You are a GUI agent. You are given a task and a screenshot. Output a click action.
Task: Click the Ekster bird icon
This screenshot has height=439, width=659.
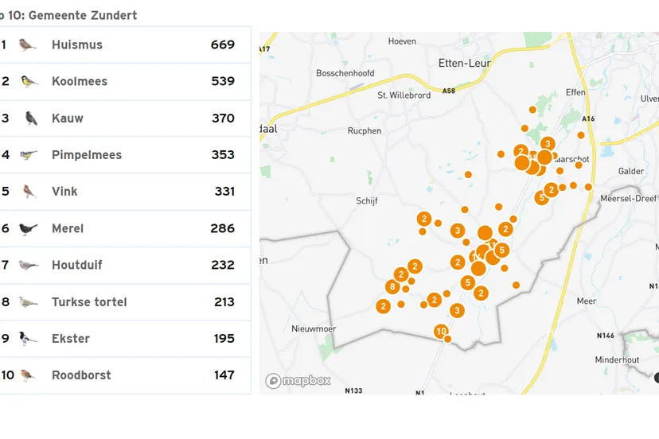click(29, 339)
